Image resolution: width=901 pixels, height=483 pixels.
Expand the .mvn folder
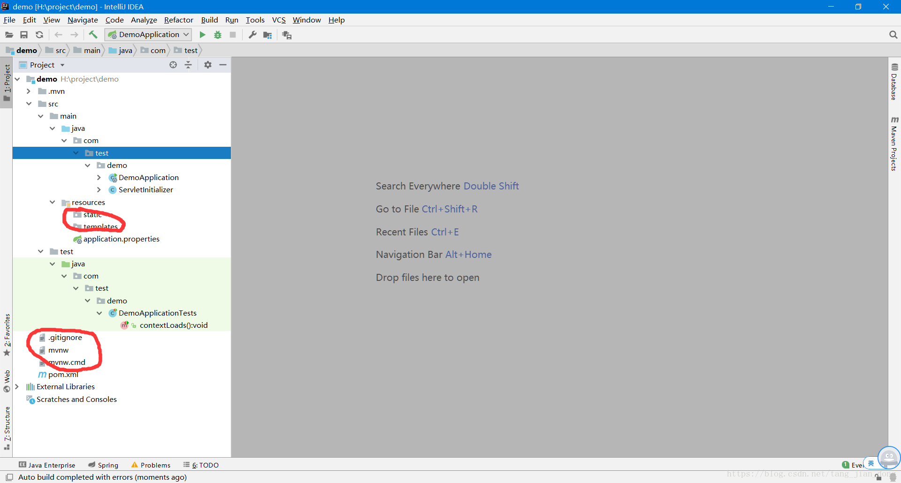pyautogui.click(x=29, y=91)
